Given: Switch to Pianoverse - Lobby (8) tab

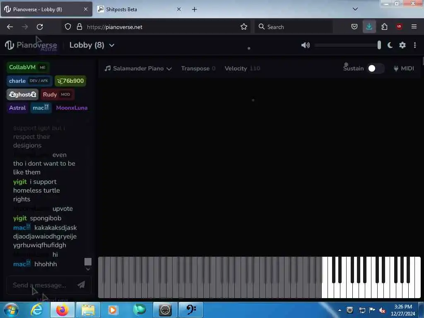Looking at the screenshot, I should click(x=46, y=9).
